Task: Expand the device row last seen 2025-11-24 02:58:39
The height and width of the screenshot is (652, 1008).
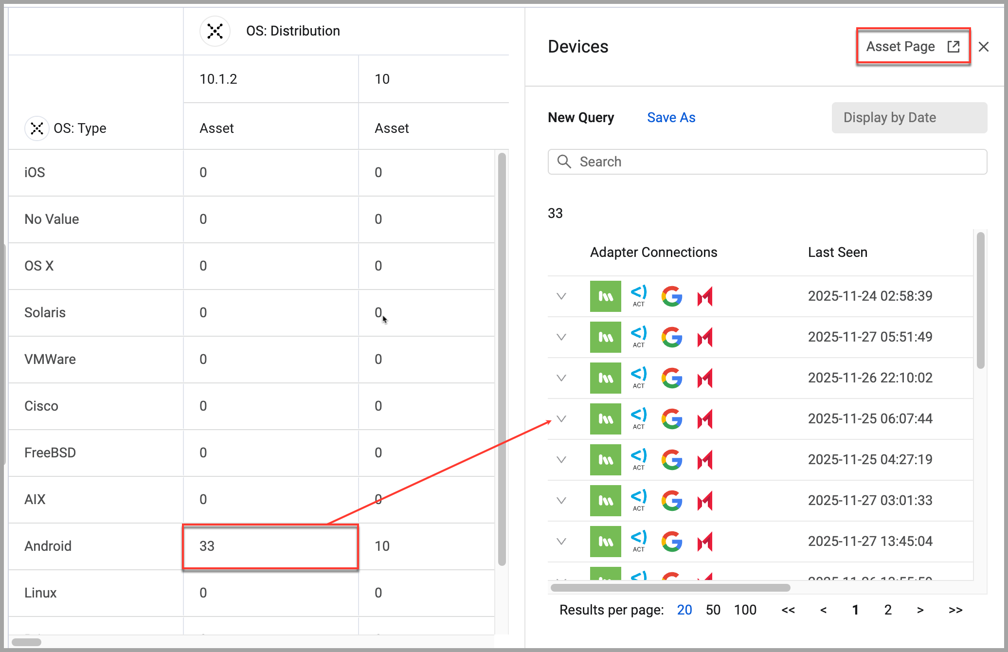Action: (x=561, y=296)
